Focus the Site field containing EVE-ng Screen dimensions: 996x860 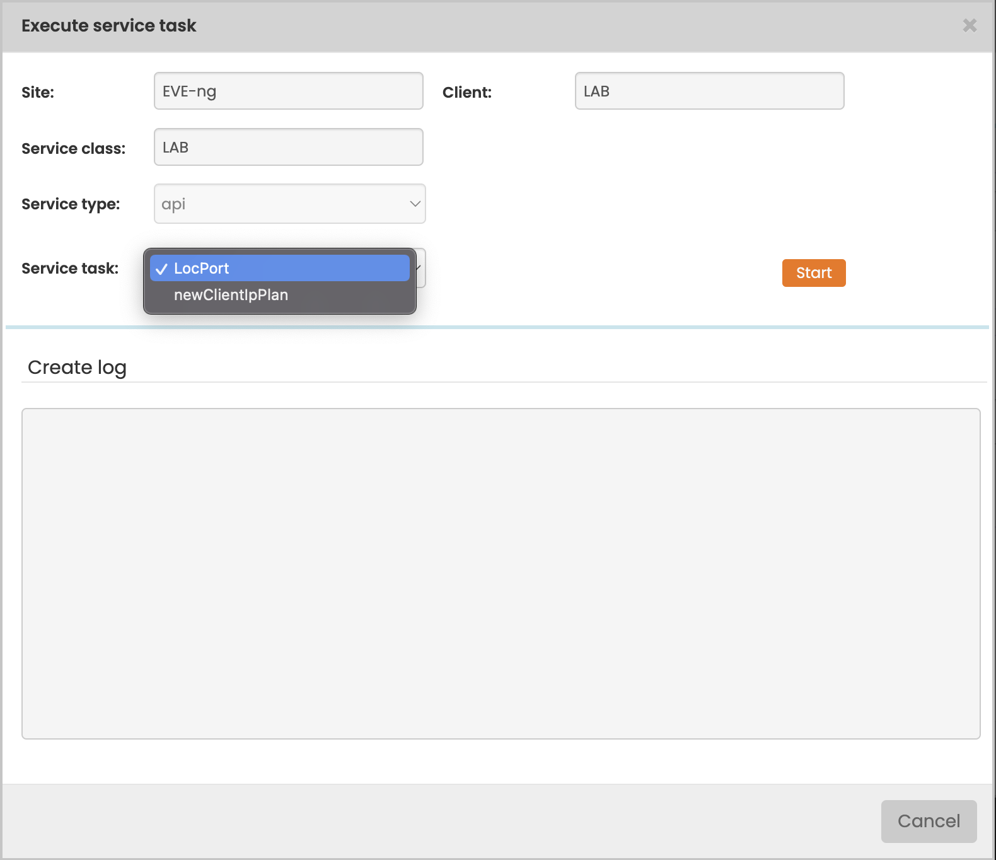coord(288,91)
